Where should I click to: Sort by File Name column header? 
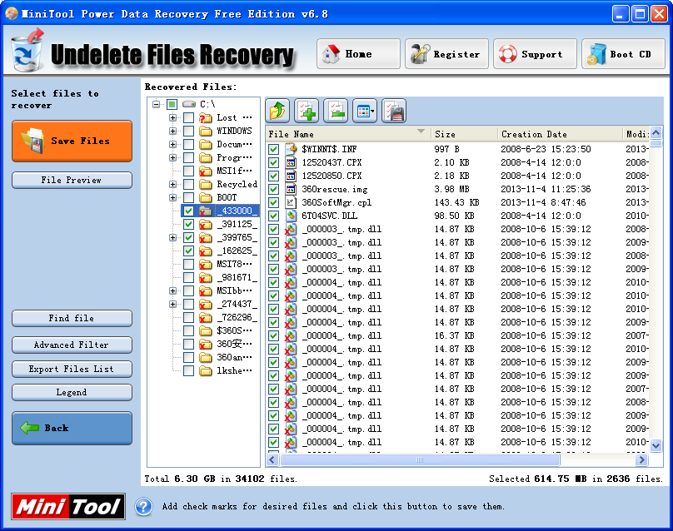coord(348,134)
